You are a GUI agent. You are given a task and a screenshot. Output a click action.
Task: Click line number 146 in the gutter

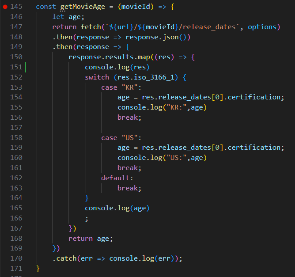pyautogui.click(x=16, y=17)
